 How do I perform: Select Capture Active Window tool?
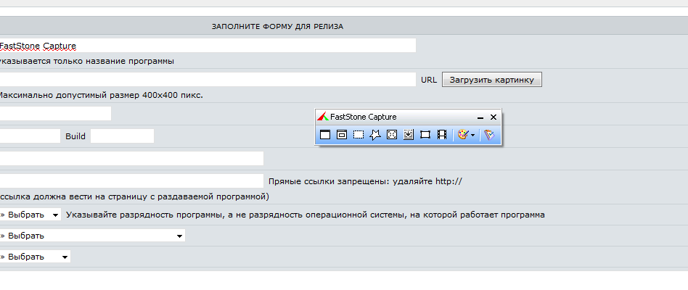click(x=325, y=135)
